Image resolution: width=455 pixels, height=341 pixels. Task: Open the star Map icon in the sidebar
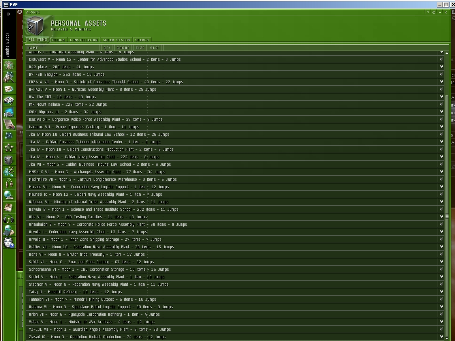tap(9, 136)
